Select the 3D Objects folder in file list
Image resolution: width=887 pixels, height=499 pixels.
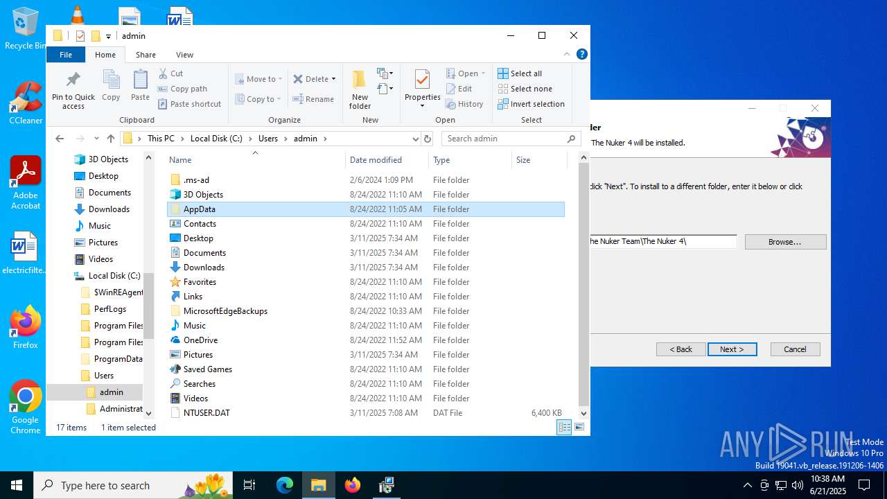click(x=366, y=195)
